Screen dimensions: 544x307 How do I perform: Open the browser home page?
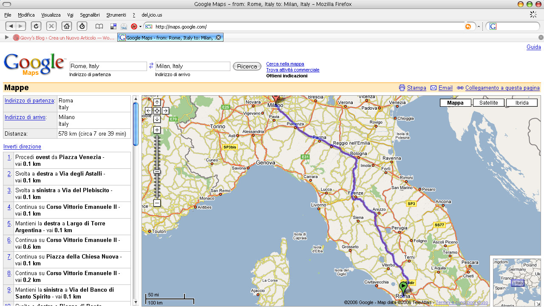tap(67, 26)
